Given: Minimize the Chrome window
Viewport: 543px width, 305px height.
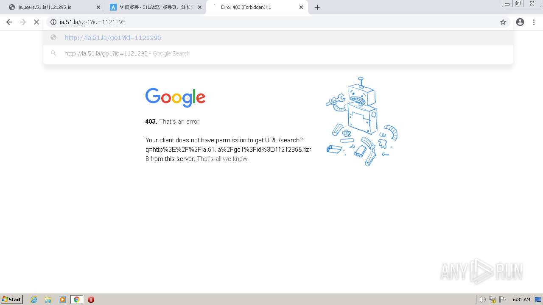Looking at the screenshot, I should tap(507, 3).
